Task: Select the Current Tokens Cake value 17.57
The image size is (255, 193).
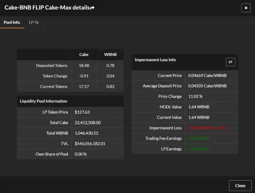Action: (x=84, y=86)
